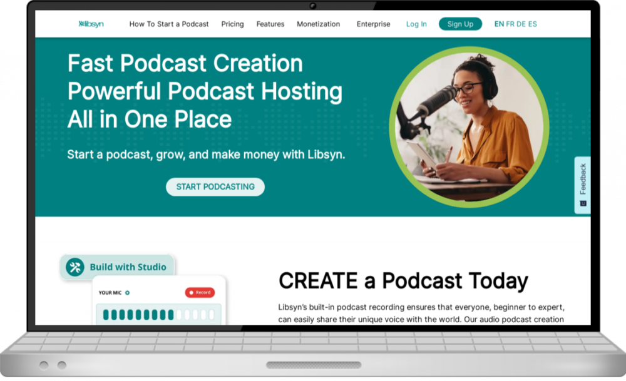This screenshot has width=626, height=381.
Task: Open the Feedback side tab
Action: coord(582,185)
